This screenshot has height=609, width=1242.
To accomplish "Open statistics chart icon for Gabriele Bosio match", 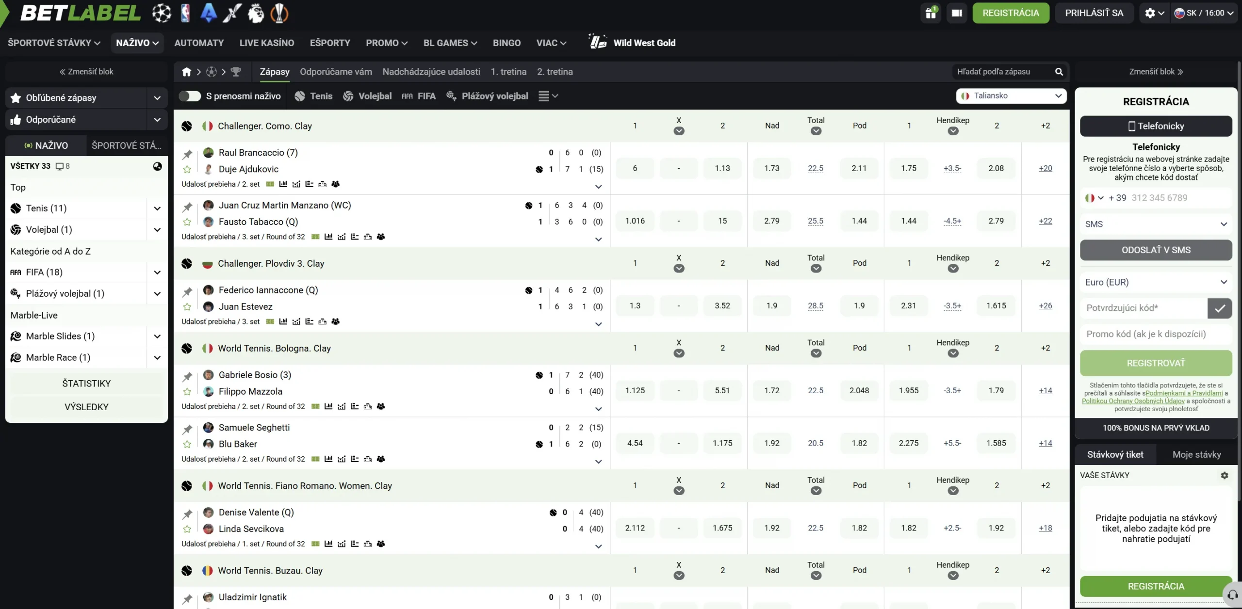I will 328,406.
